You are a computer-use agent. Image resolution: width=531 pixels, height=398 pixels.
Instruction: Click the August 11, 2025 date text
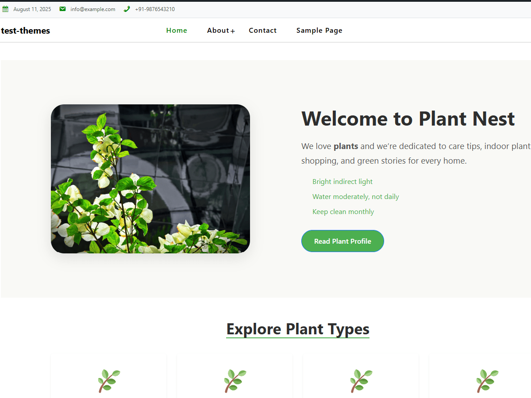32,9
